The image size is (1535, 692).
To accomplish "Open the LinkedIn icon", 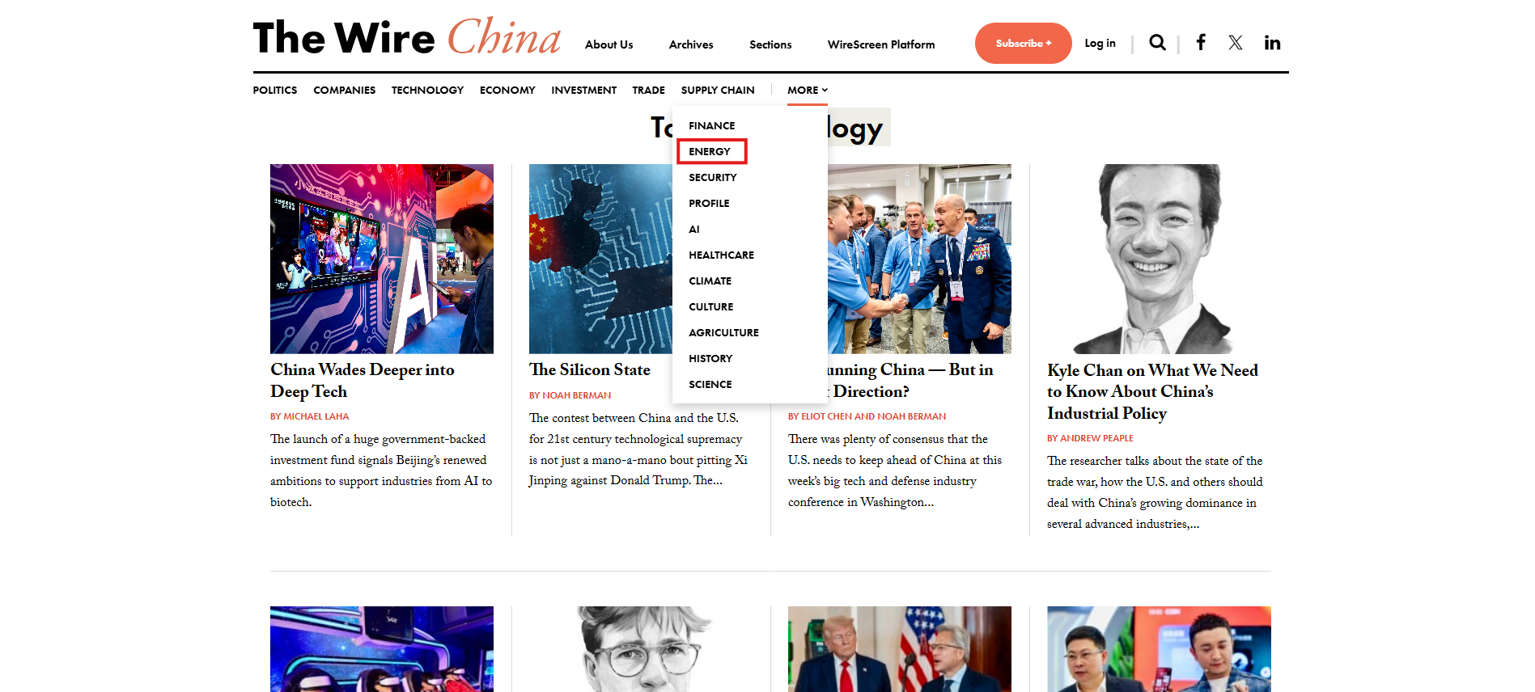I will click(x=1272, y=43).
